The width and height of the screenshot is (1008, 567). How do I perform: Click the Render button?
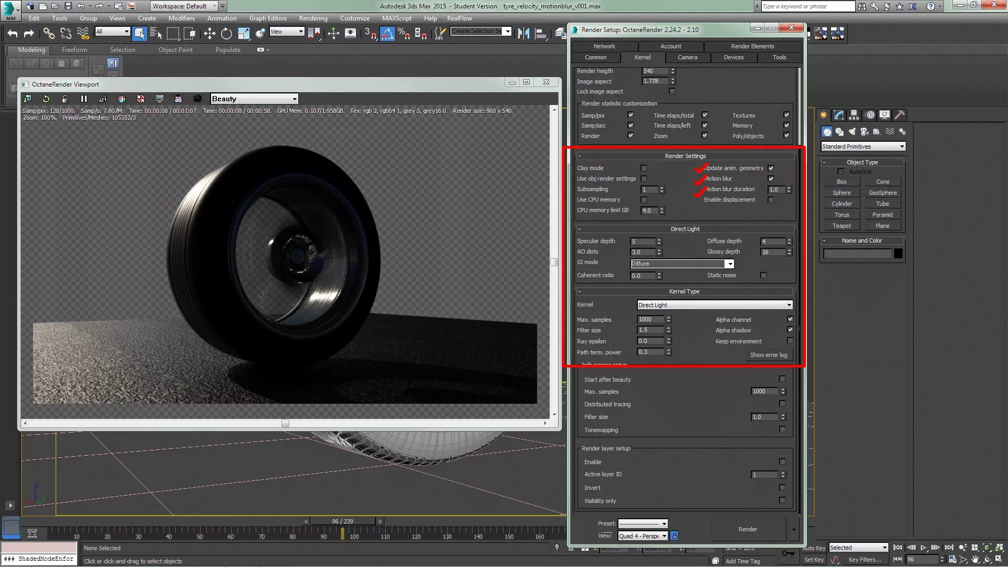[x=748, y=529]
